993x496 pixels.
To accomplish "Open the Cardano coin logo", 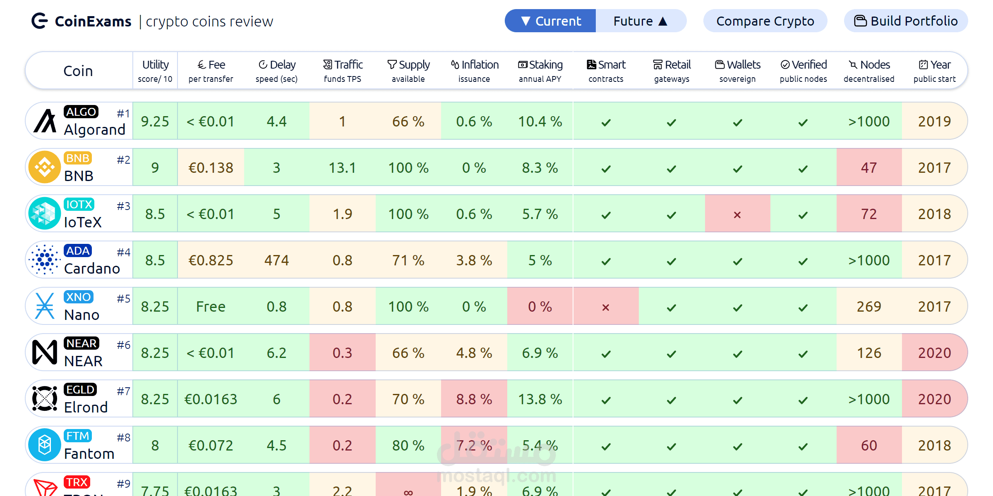I will point(45,260).
